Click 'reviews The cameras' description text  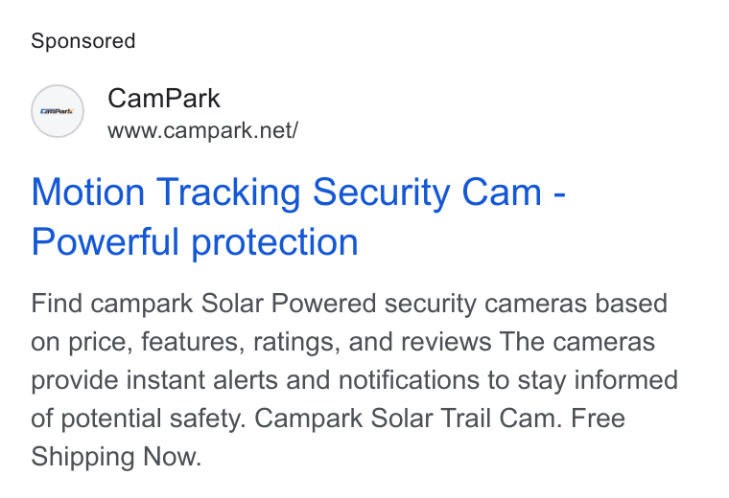[529, 343]
